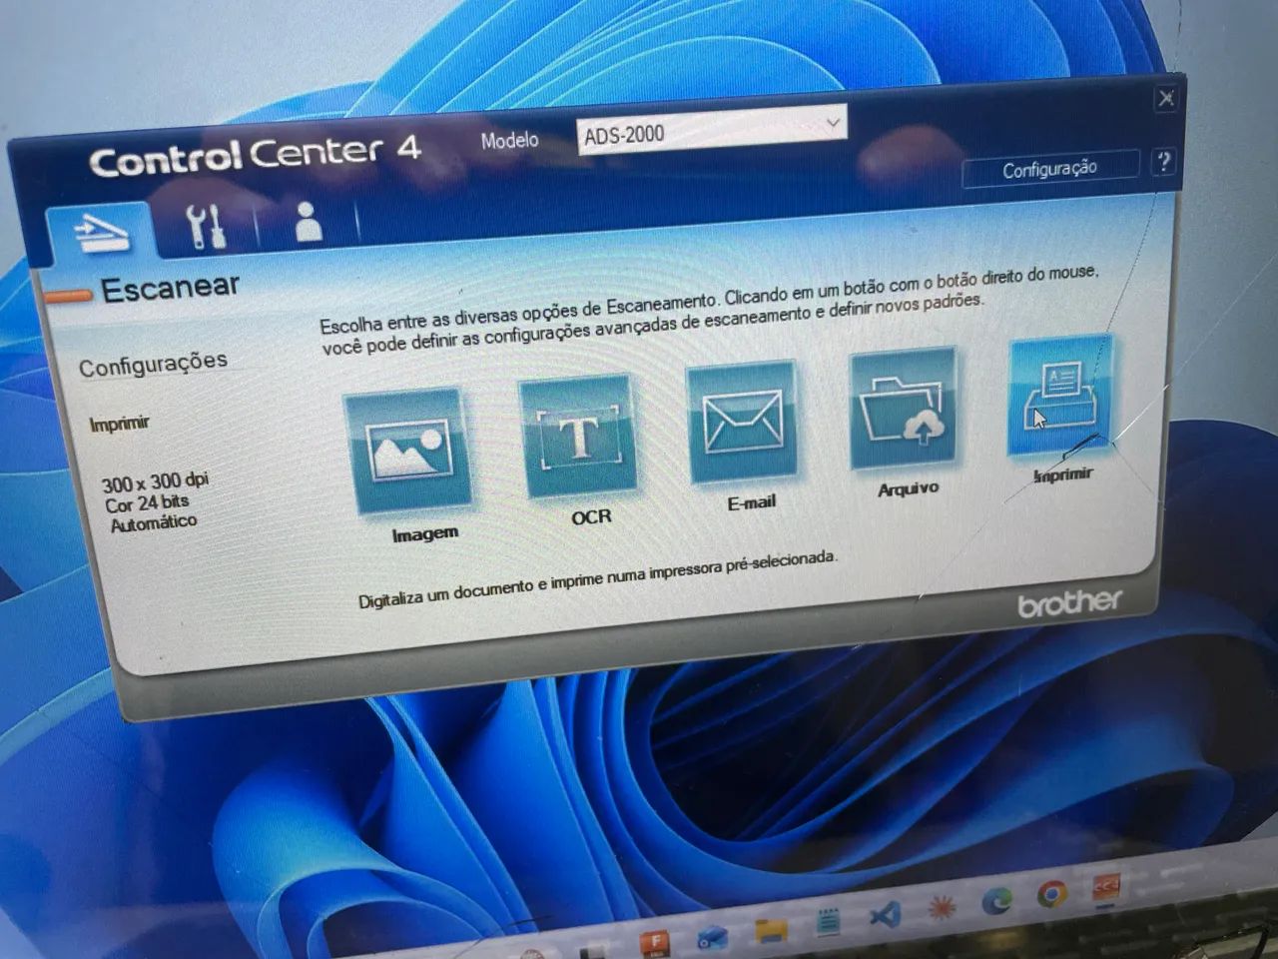The width and height of the screenshot is (1278, 959).
Task: Click the 'Cor 24 bits' setting text
Action: pyautogui.click(x=147, y=502)
